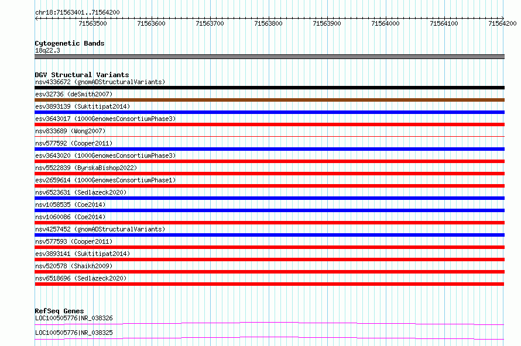
Task: Open nsv6518696 Sedlazeck2020 variant label
Action: pos(81,278)
